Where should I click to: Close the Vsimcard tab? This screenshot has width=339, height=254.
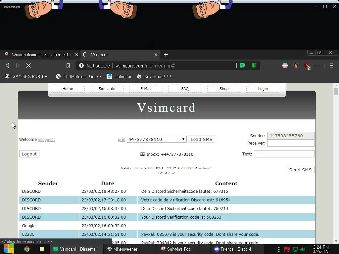[156, 55]
